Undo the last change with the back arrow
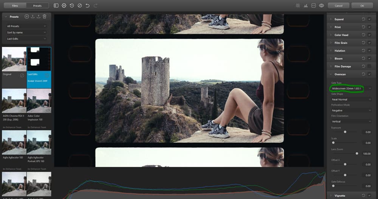This screenshot has width=378, height=199. point(88,6)
